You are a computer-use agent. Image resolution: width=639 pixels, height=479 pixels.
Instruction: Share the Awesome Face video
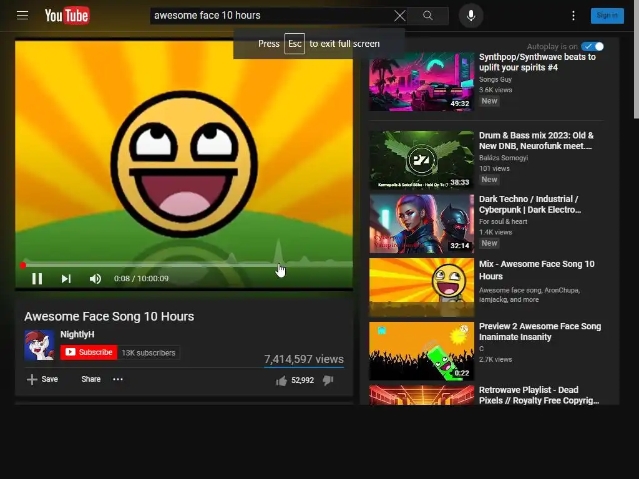pyautogui.click(x=91, y=379)
